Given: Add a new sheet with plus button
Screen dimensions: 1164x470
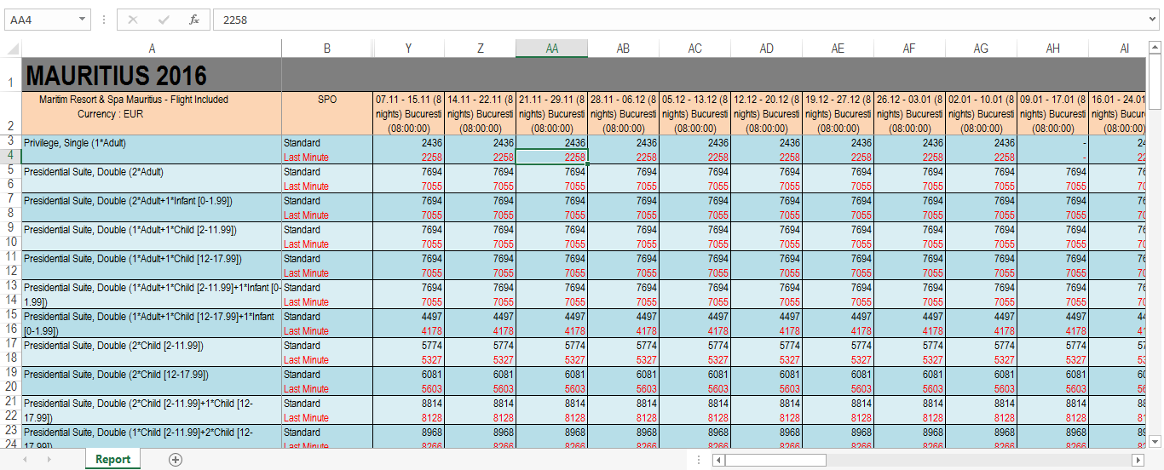Looking at the screenshot, I should (176, 460).
